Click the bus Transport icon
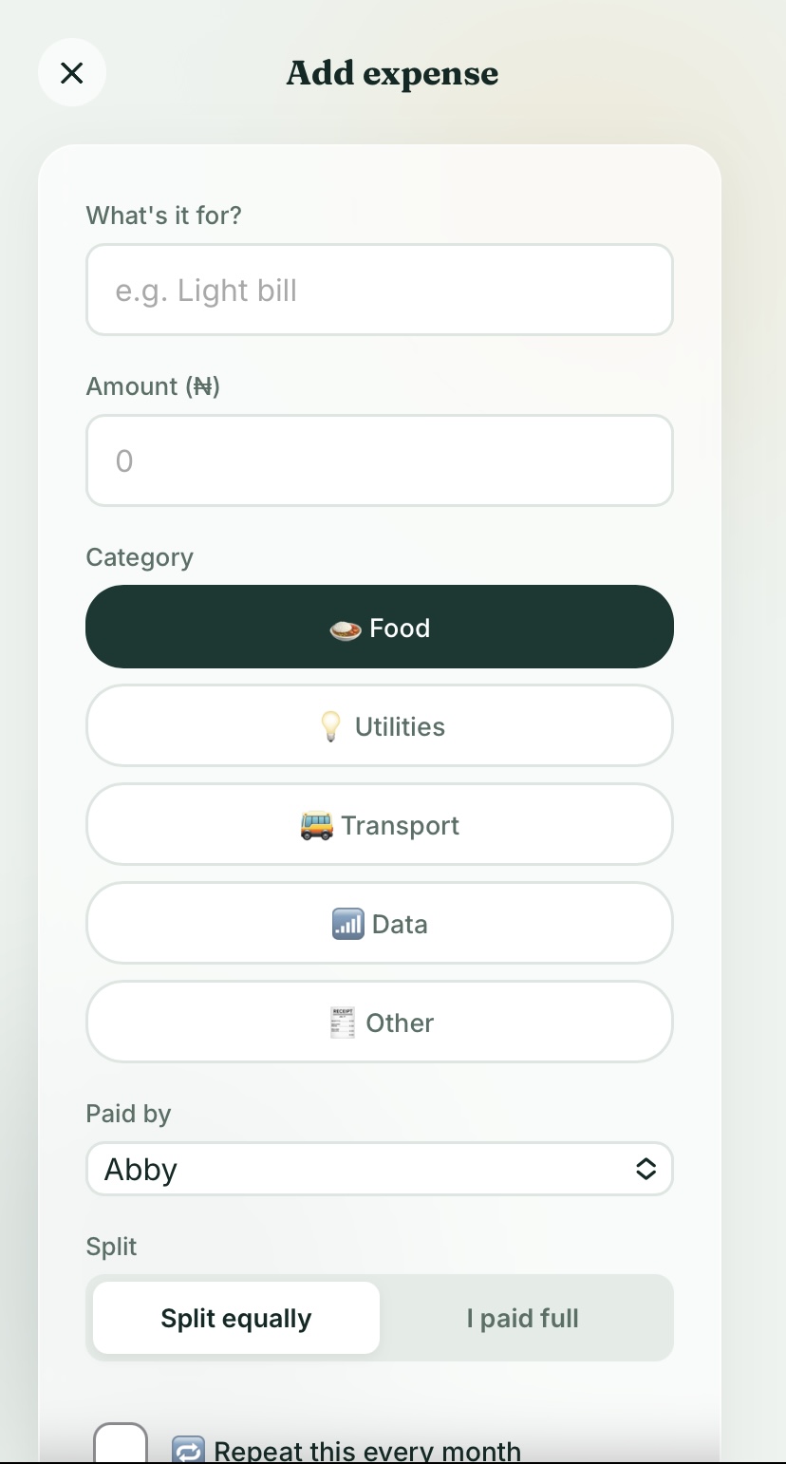The width and height of the screenshot is (786, 1464). pyautogui.click(x=316, y=826)
